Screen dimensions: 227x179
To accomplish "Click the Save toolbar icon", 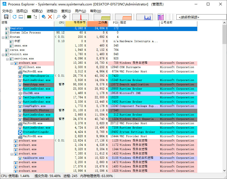I will [6, 17].
